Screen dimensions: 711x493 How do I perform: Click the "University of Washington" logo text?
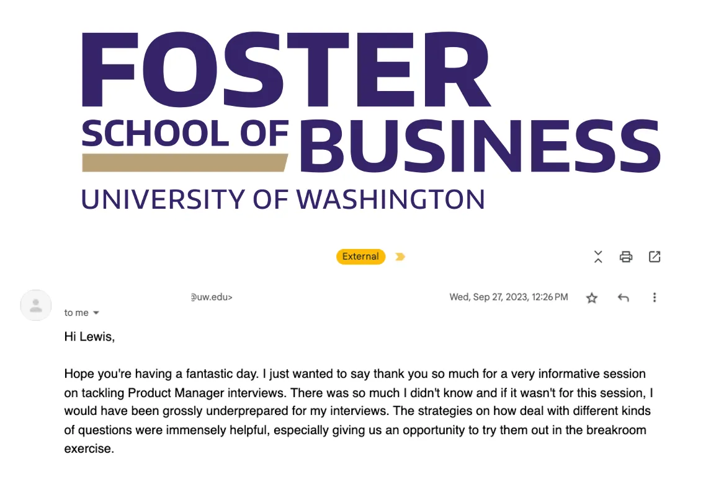coord(283,199)
